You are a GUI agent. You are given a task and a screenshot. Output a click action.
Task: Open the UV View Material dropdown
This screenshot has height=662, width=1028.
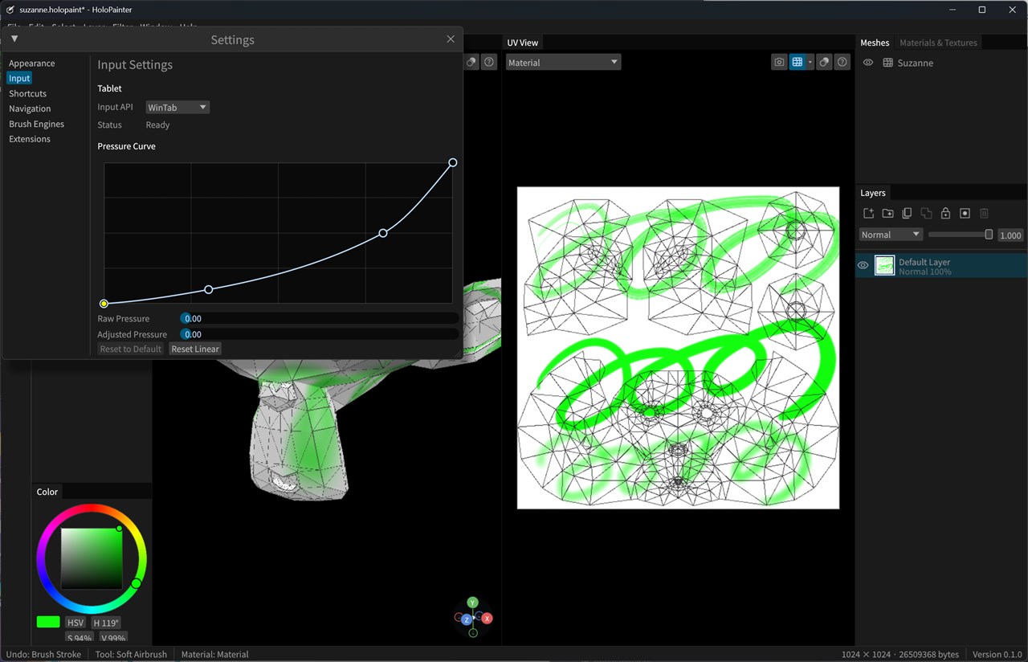point(563,62)
